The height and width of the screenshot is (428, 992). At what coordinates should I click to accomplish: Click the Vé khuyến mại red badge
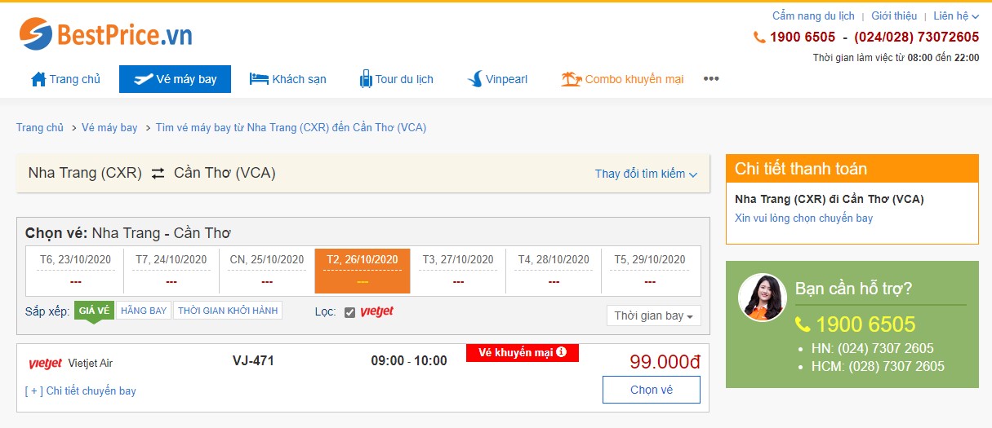(523, 352)
